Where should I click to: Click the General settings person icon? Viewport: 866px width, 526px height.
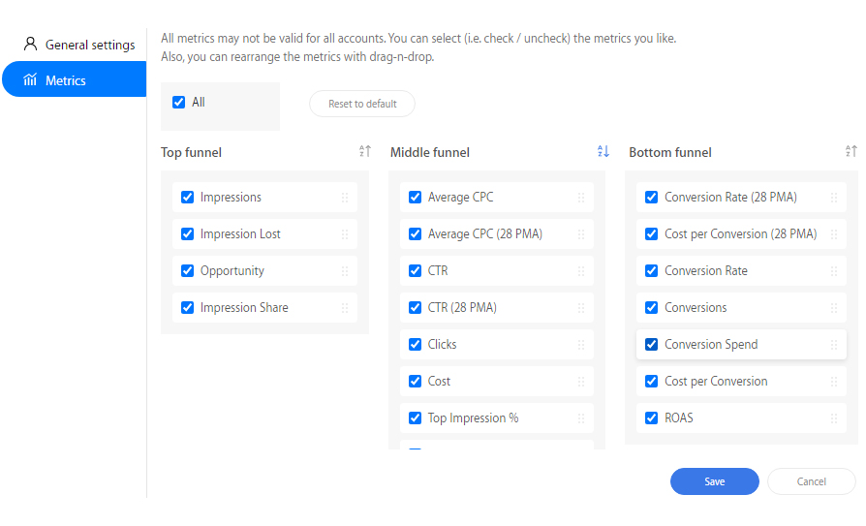click(30, 44)
